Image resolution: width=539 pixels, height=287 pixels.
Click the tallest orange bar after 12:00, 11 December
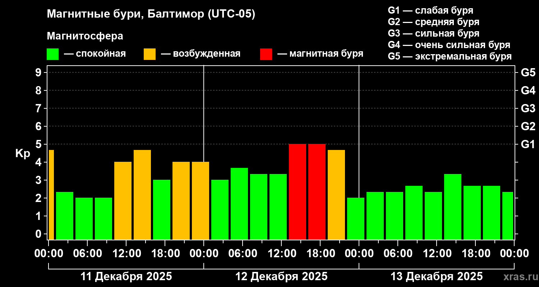tap(142, 195)
